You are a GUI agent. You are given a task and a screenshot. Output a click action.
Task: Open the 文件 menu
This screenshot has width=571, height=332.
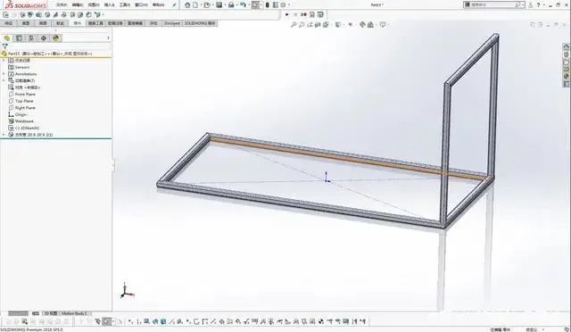pos(62,5)
